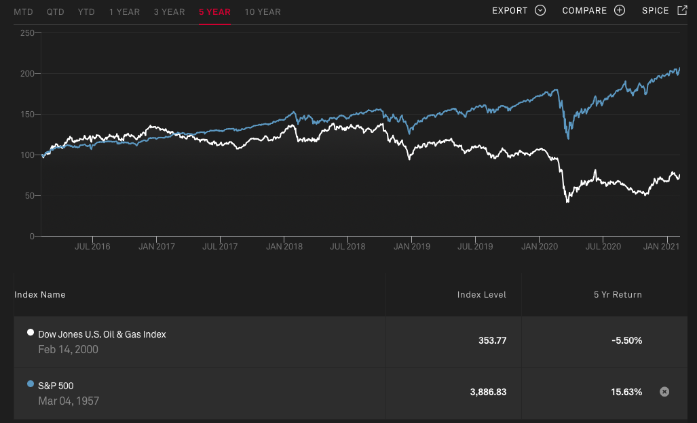View the 10 YEAR time range

(263, 12)
